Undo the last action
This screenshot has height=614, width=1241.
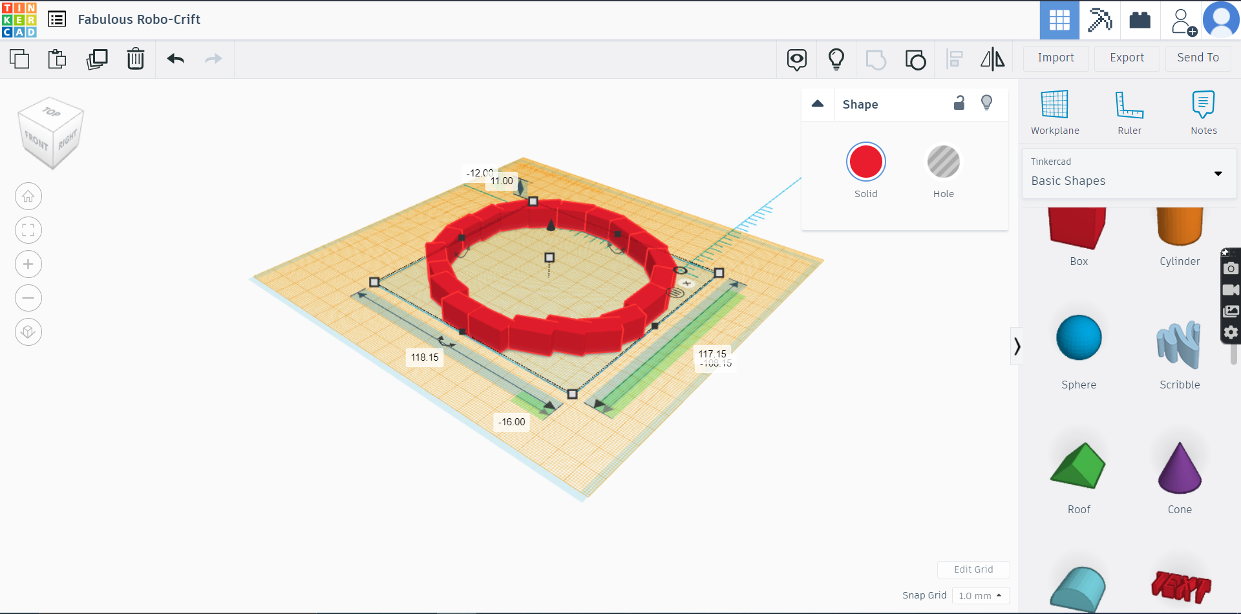coord(176,59)
